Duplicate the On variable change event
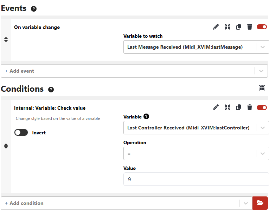The height and width of the screenshot is (213, 269). click(x=239, y=27)
